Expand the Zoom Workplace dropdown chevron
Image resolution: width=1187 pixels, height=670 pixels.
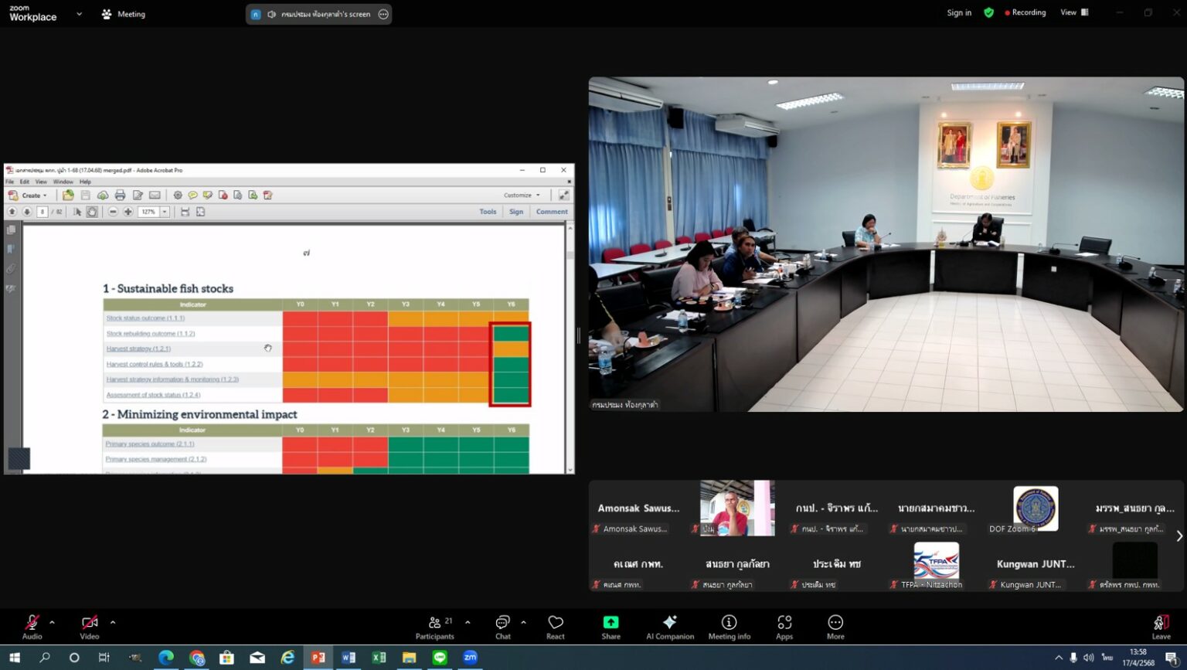(x=79, y=14)
